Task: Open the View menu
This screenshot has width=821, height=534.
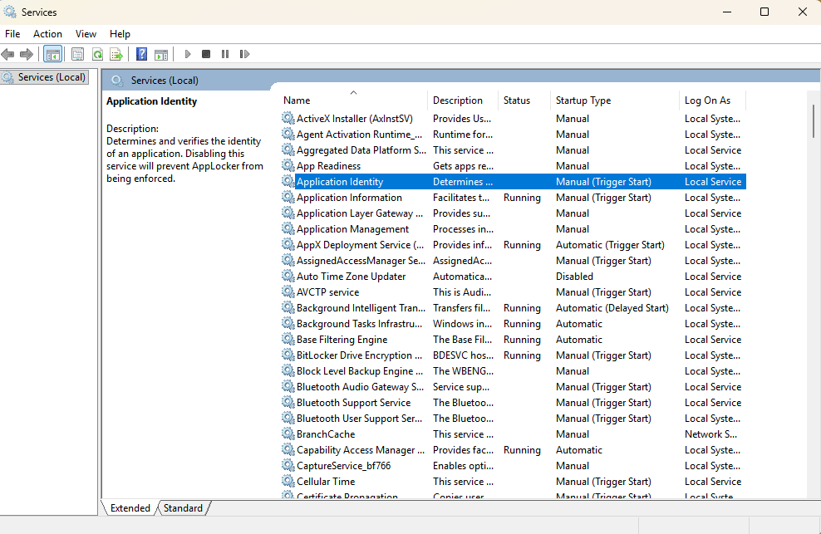Action: click(86, 34)
